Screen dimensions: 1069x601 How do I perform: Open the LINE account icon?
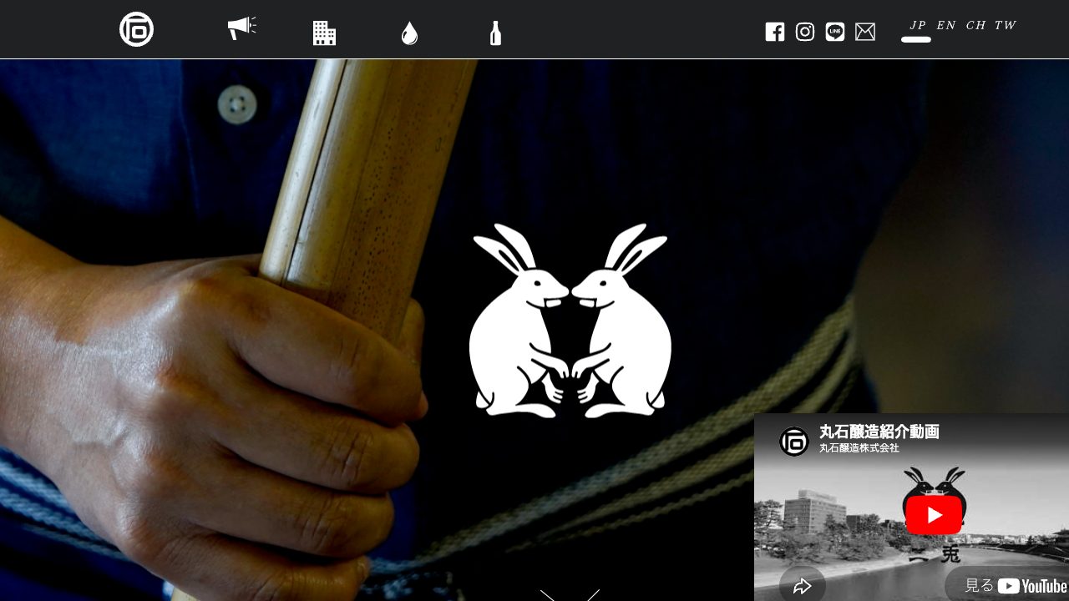[x=835, y=32]
